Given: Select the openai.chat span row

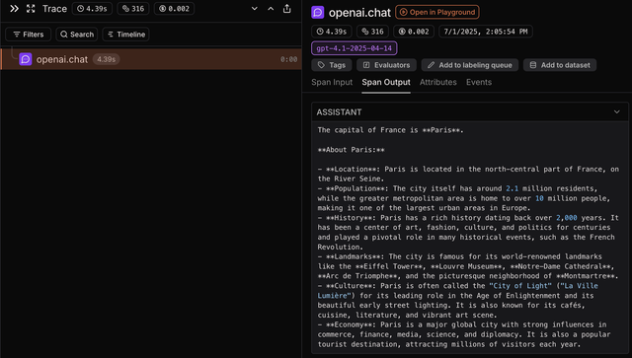Looking at the screenshot, I should [151, 59].
